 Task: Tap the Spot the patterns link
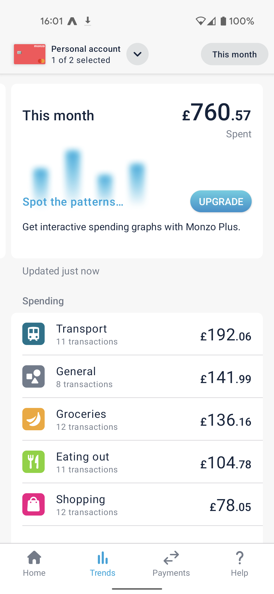tap(73, 202)
